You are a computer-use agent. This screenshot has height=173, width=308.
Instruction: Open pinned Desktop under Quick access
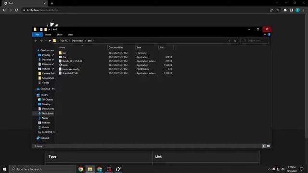(x=46, y=55)
